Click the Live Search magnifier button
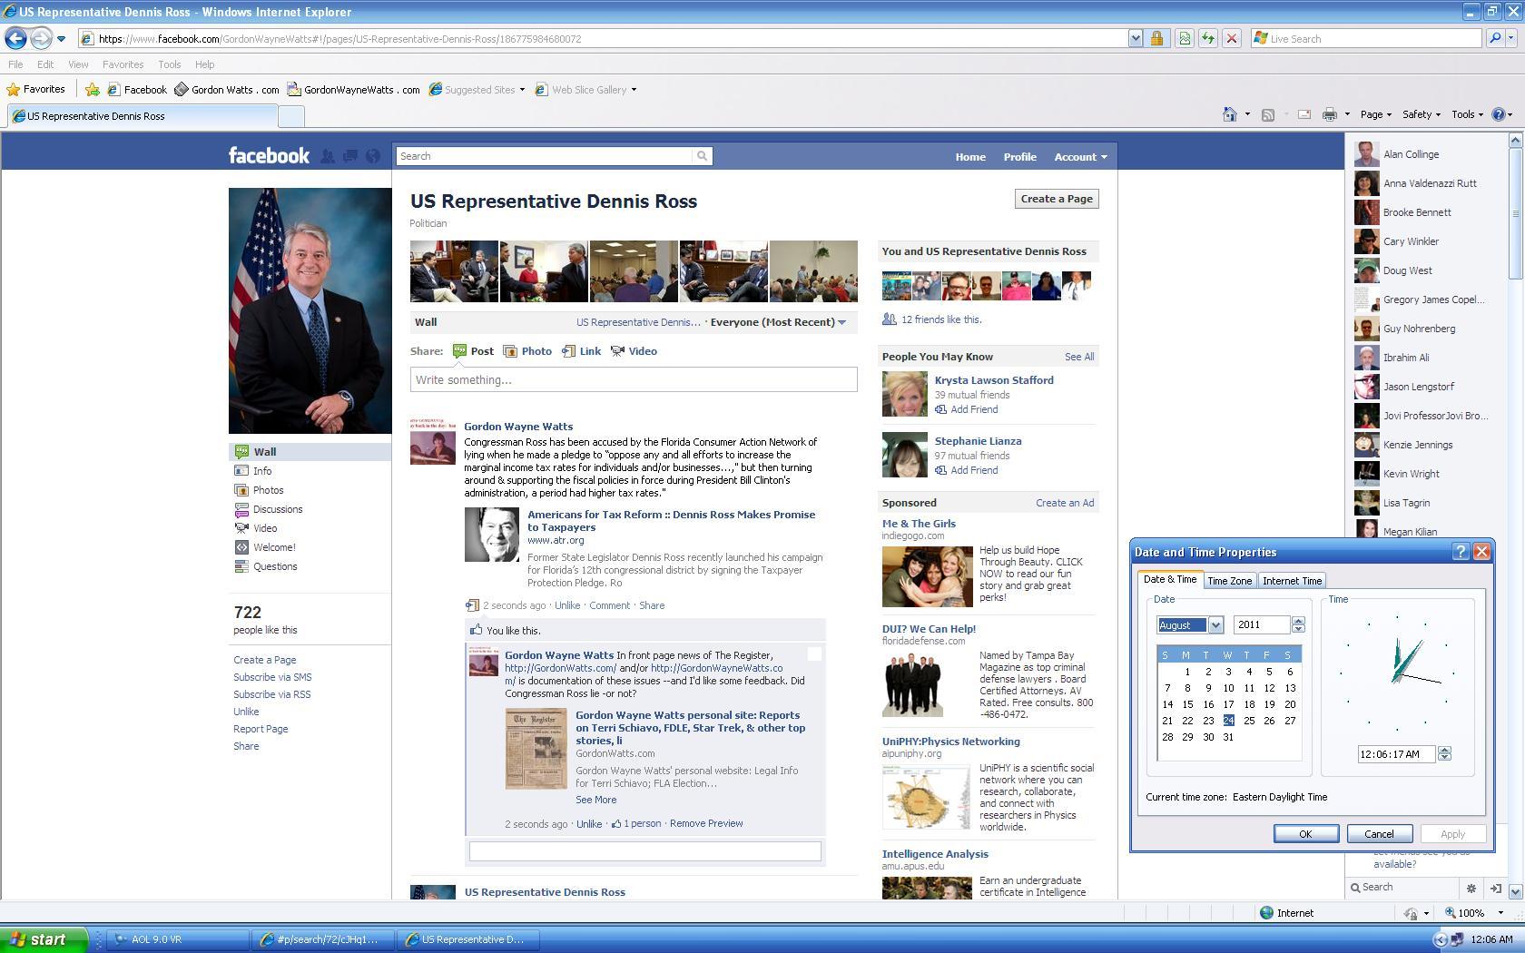The height and width of the screenshot is (953, 1525). point(1495,38)
